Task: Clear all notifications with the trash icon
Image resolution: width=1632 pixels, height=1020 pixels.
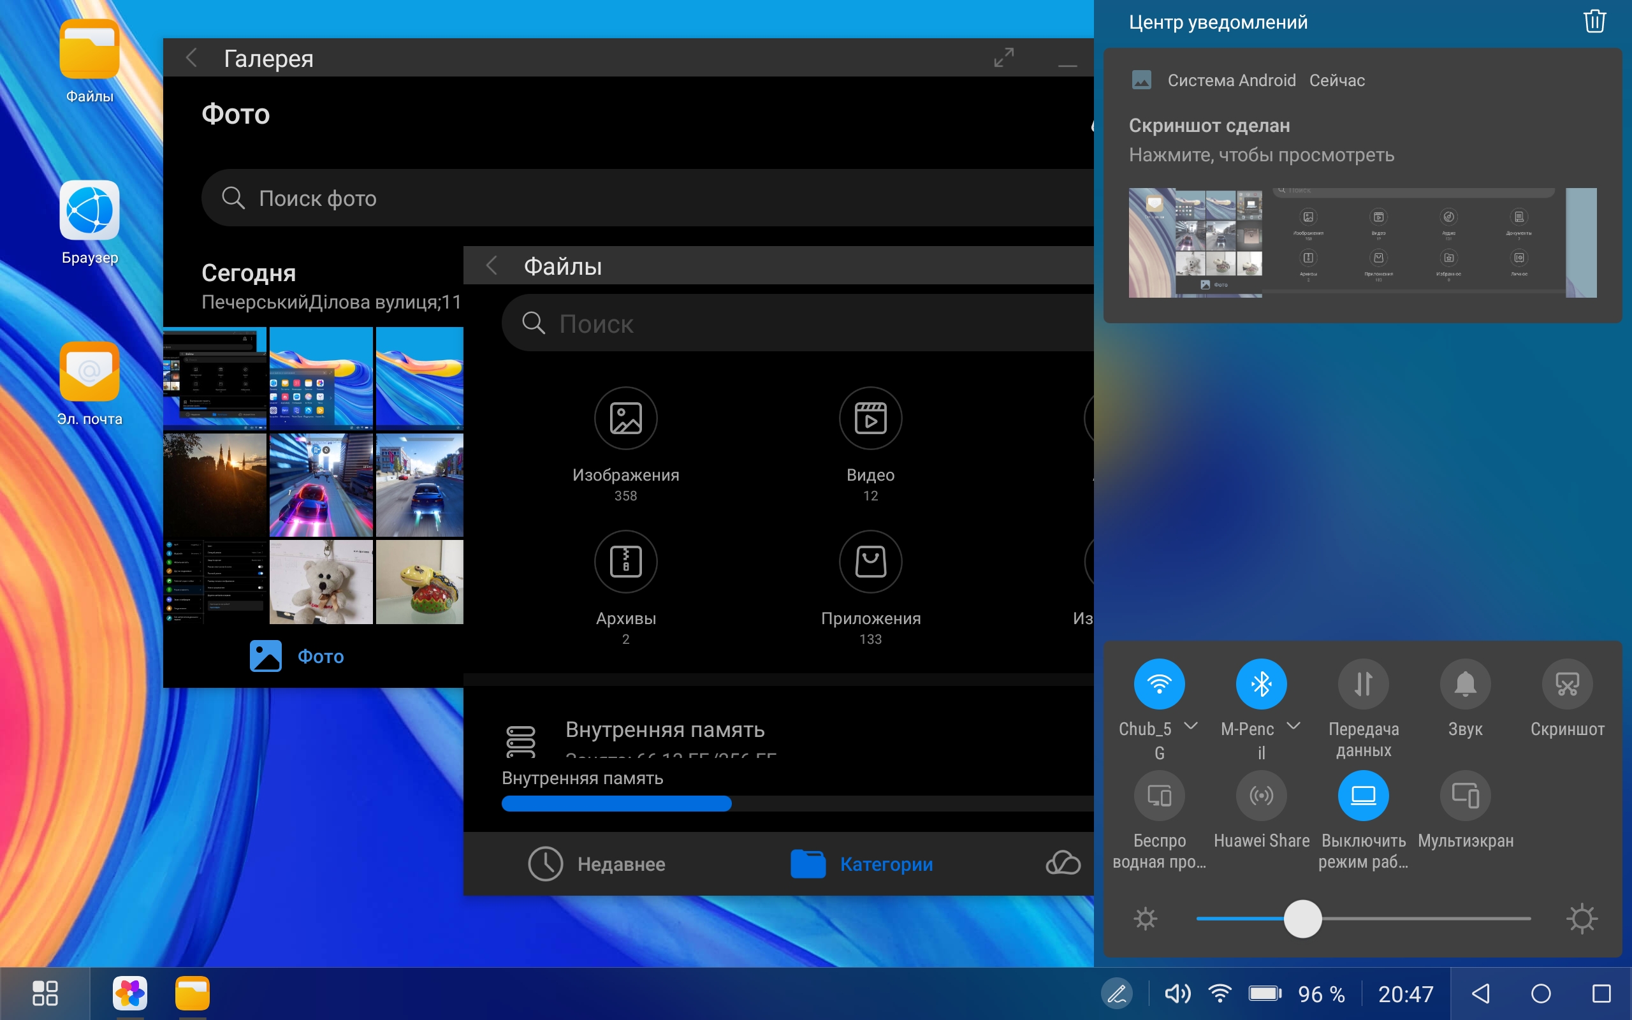Action: (1594, 22)
